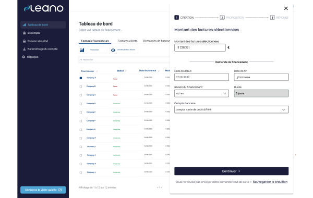Check the Company J row checkbox
Viewport: 313px width, 198px height.
pos(81,155)
